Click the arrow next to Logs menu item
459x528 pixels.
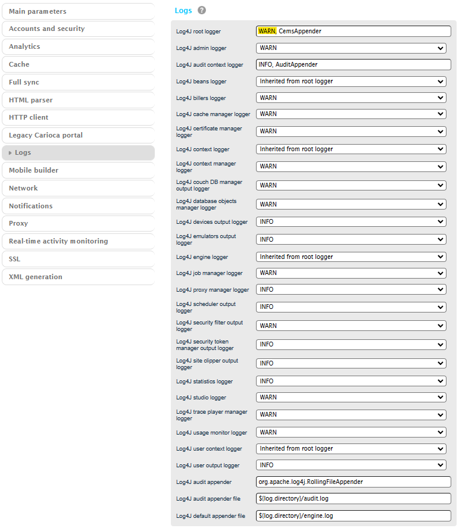pos(10,153)
